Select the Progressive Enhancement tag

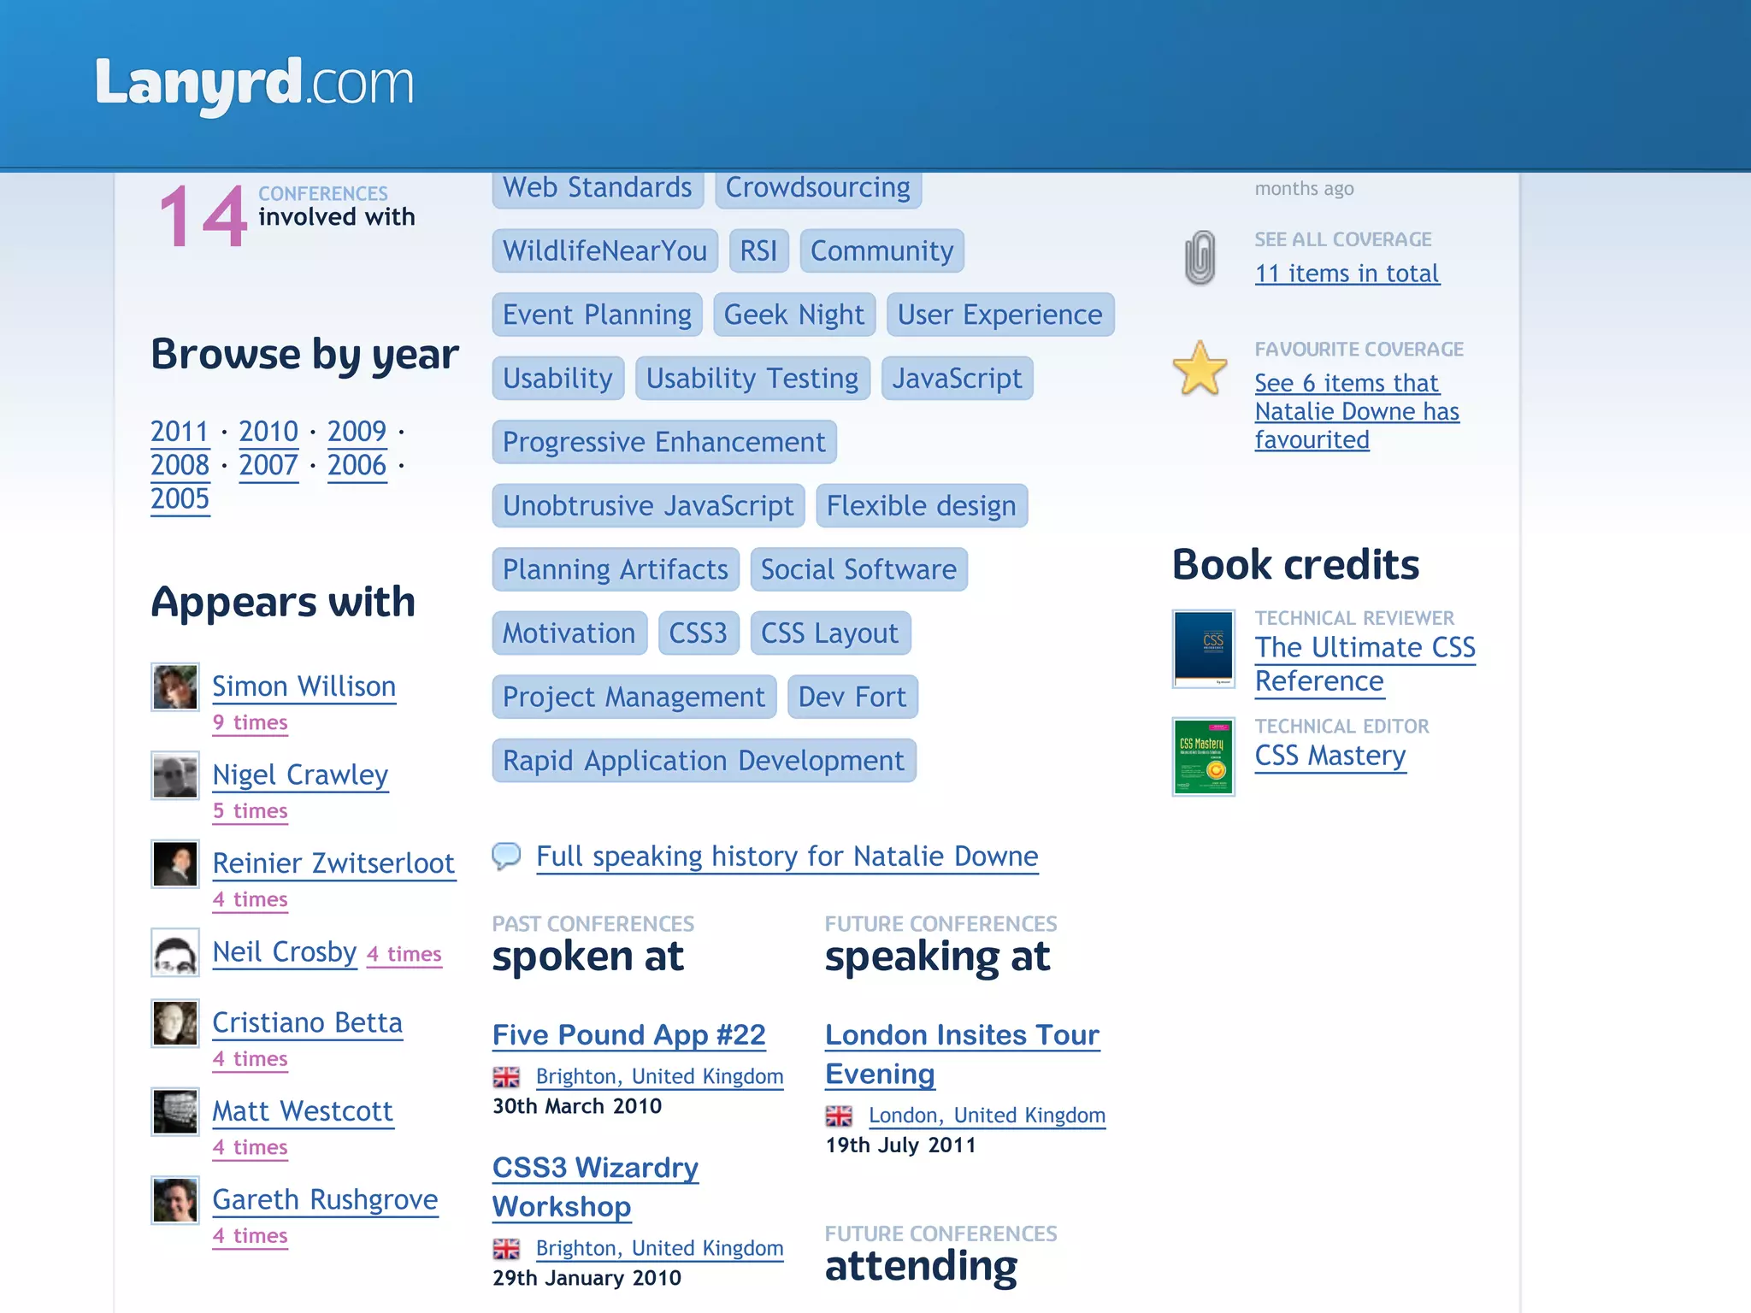tap(664, 442)
